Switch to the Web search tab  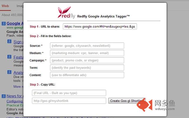tap(5, 6)
